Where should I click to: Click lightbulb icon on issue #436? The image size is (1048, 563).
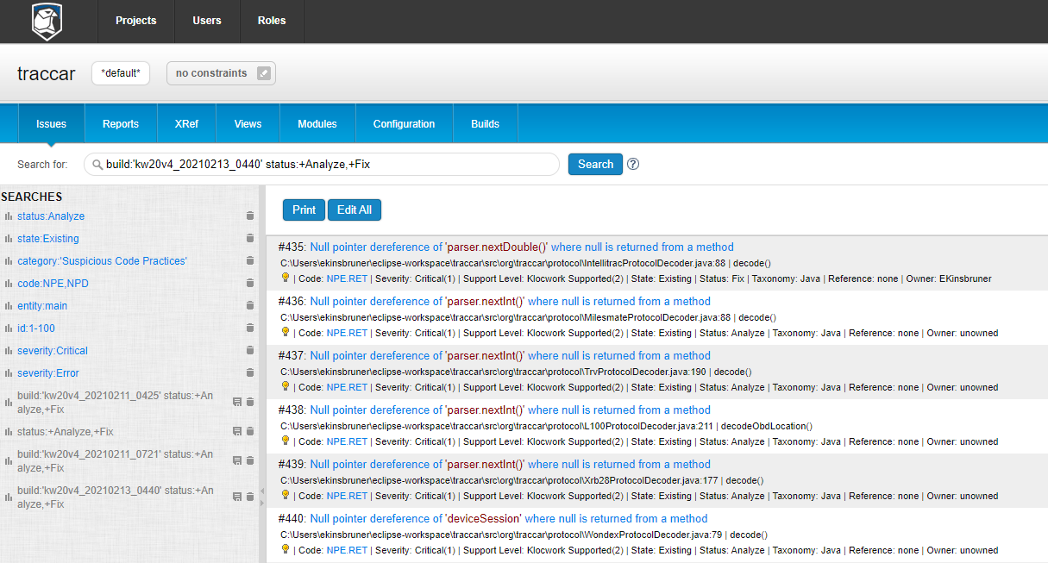pyautogui.click(x=285, y=332)
